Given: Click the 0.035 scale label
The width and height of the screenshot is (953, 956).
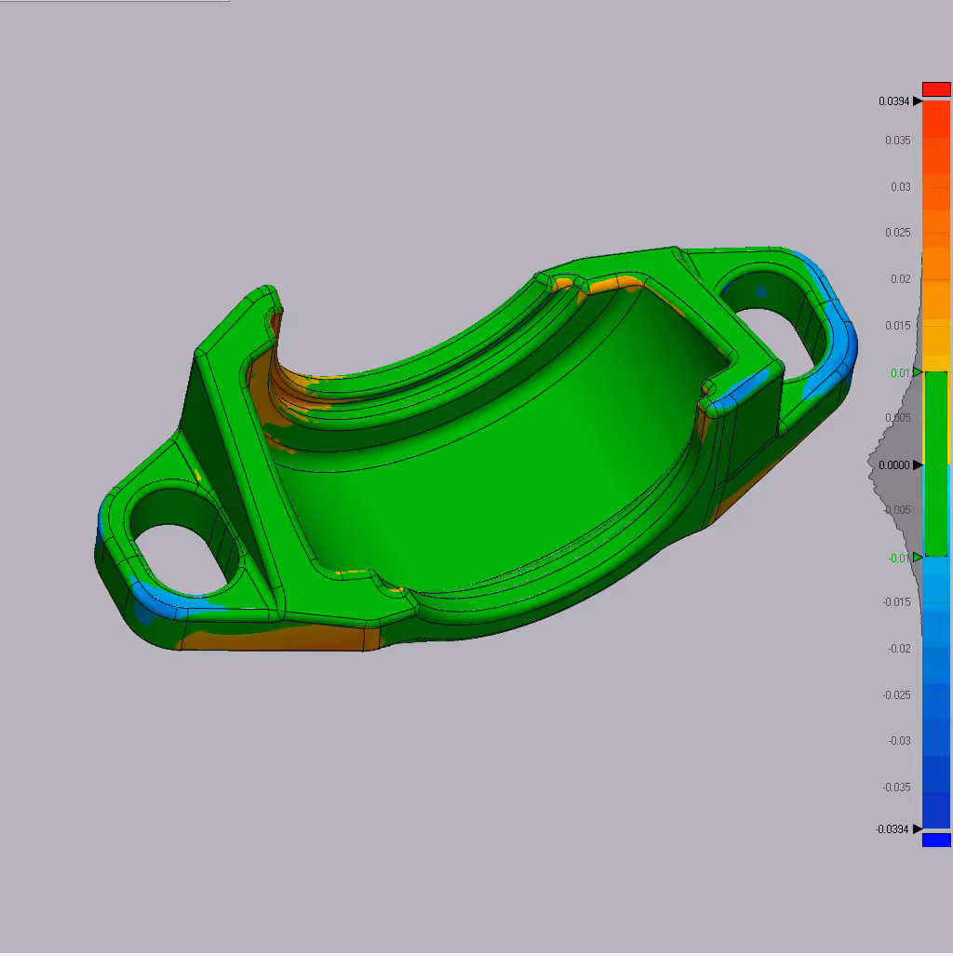Looking at the screenshot, I should click(x=897, y=141).
